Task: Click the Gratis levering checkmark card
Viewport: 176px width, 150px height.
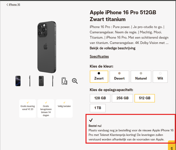Action: 27,108
